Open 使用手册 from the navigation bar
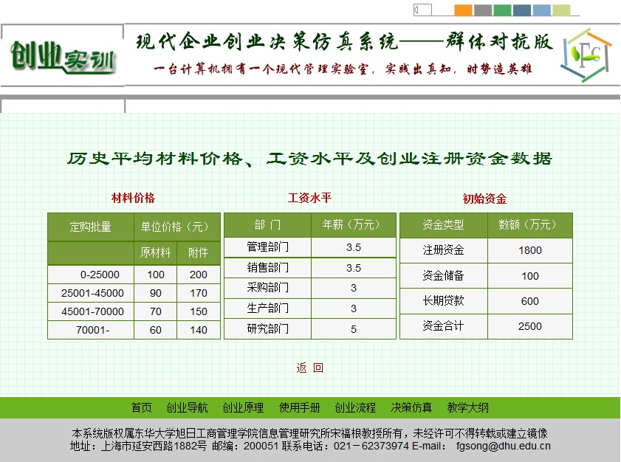 point(299,407)
